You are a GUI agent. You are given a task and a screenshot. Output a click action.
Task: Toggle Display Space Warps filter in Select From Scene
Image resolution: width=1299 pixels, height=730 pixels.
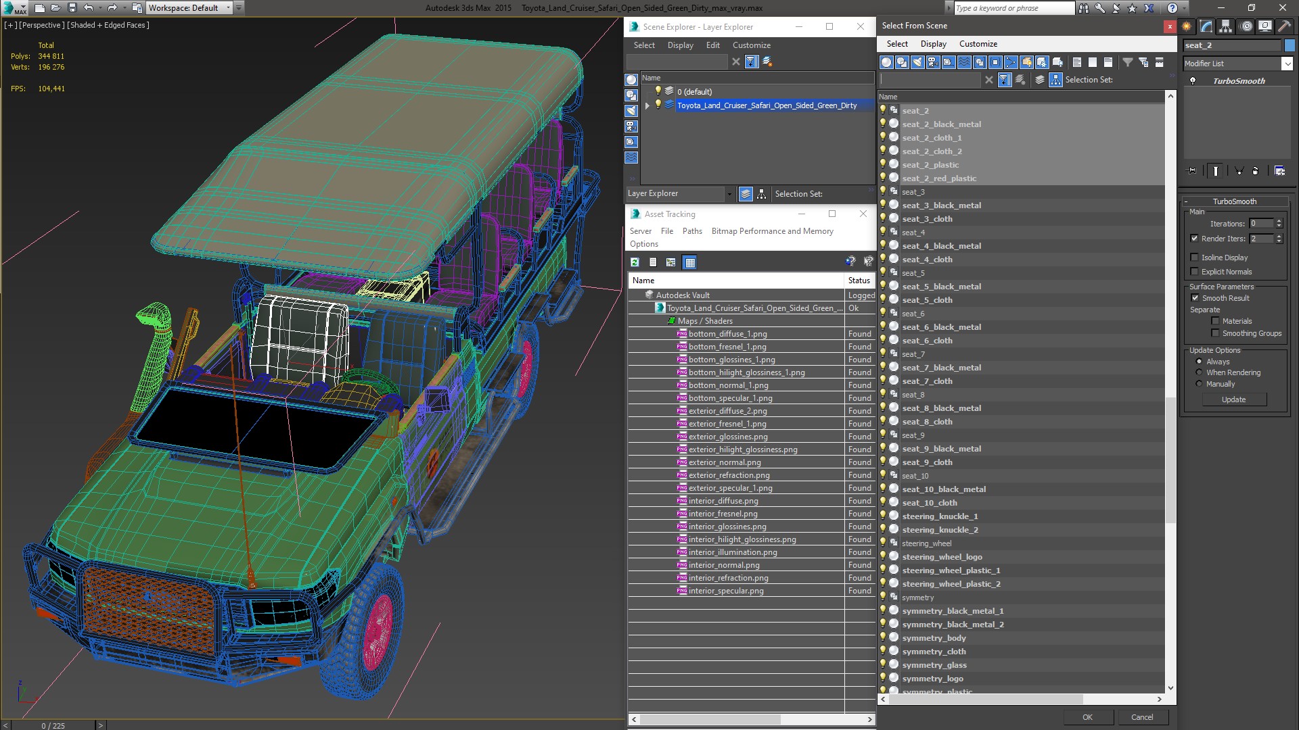[964, 62]
